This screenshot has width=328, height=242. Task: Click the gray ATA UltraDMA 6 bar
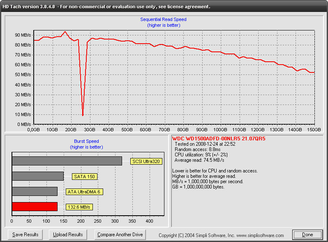click(35, 191)
